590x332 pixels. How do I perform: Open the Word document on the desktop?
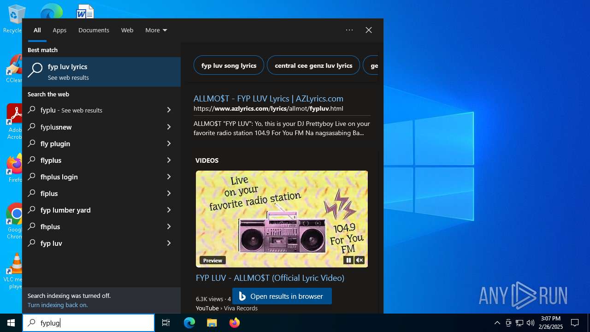pos(85,11)
